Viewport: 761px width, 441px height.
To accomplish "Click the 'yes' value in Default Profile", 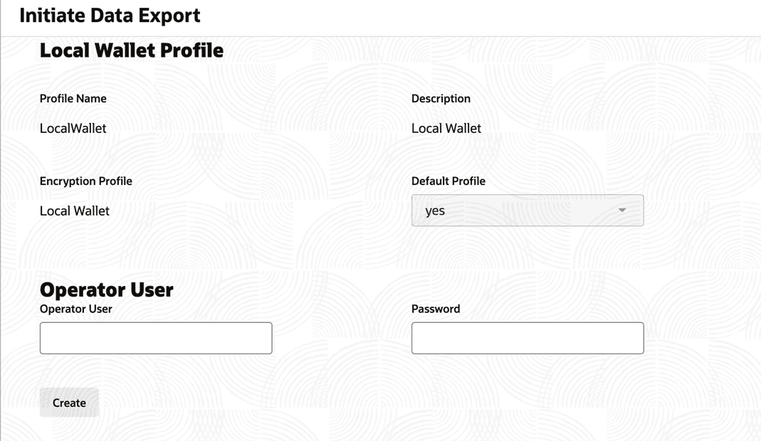I will [x=435, y=211].
